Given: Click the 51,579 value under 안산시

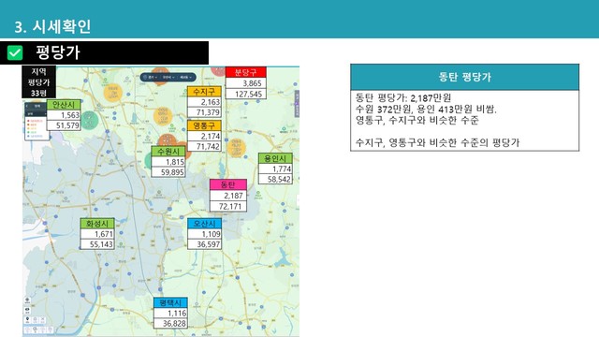Looking at the screenshot, I should (x=64, y=125).
